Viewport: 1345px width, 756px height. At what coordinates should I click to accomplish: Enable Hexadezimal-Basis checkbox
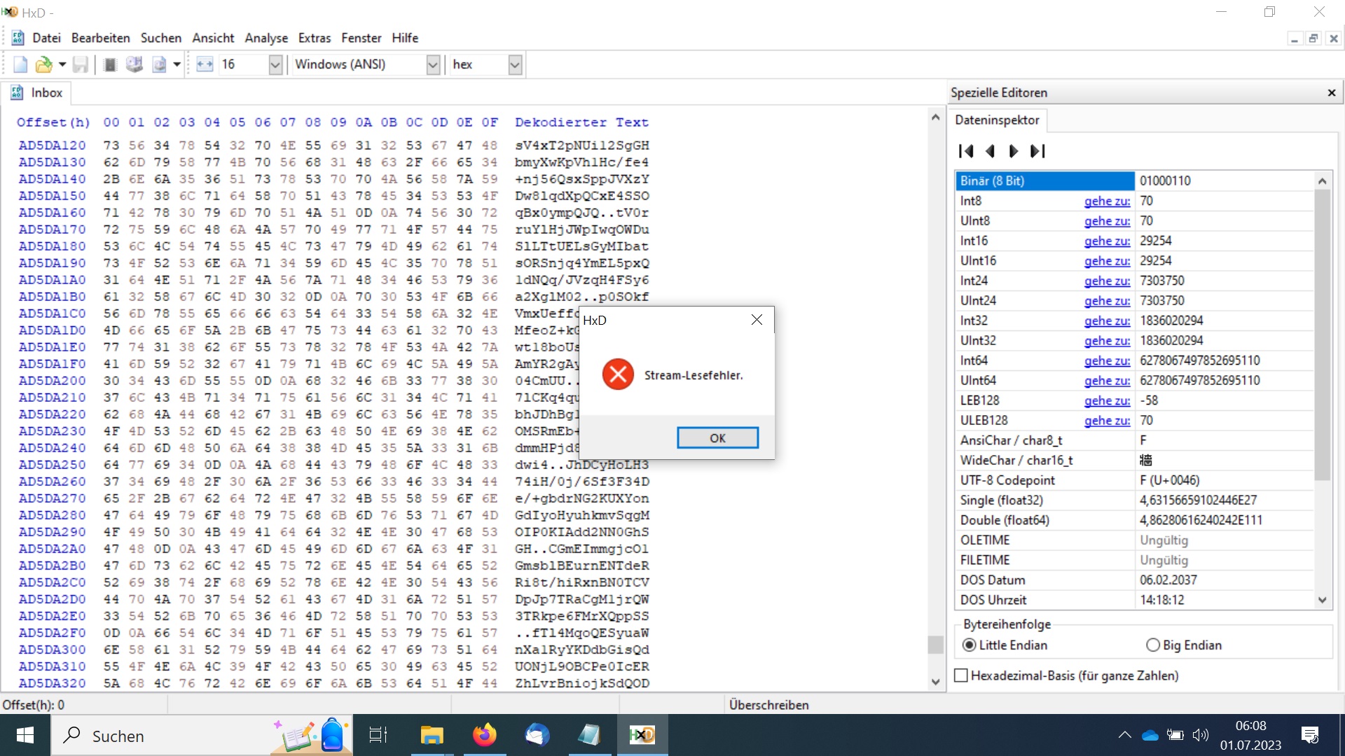[962, 675]
